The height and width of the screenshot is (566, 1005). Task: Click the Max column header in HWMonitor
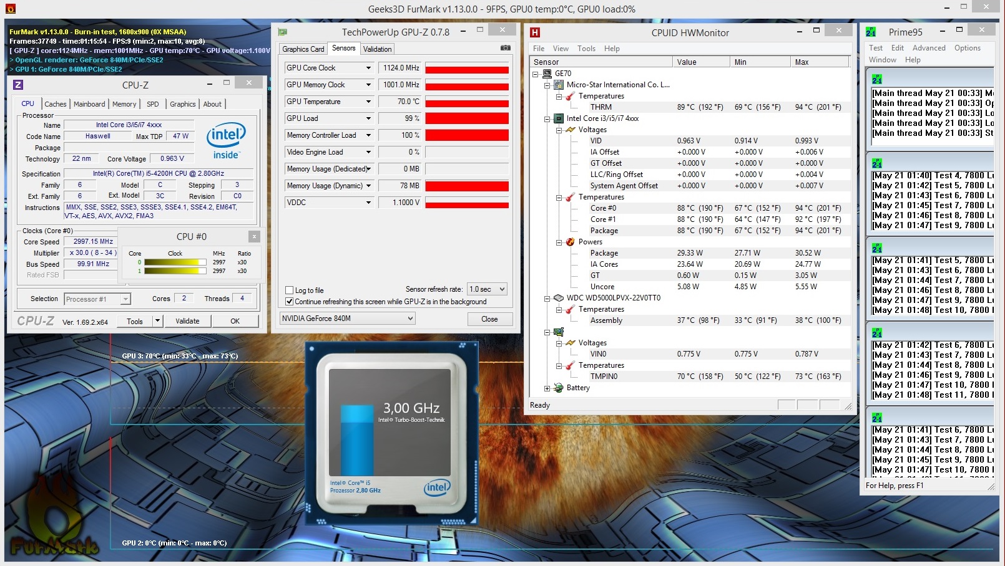click(x=820, y=62)
